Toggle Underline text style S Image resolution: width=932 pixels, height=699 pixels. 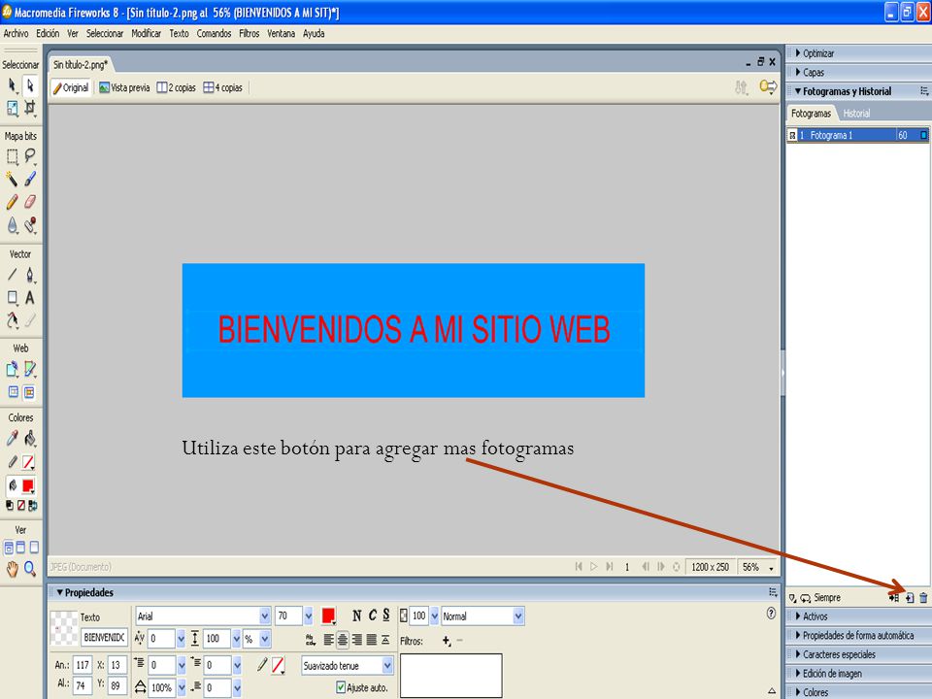pos(386,616)
